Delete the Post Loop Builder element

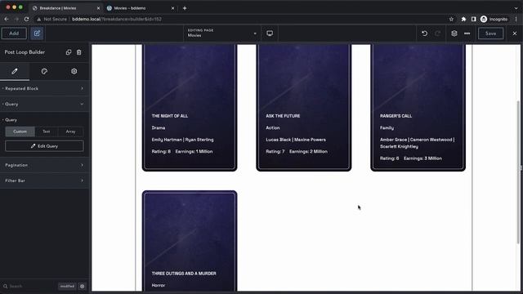click(x=78, y=52)
